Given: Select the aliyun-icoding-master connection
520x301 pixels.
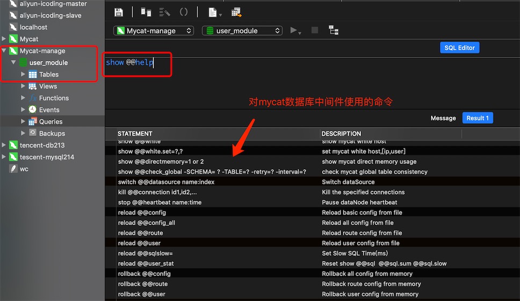Looking at the screenshot, I should click(53, 4).
